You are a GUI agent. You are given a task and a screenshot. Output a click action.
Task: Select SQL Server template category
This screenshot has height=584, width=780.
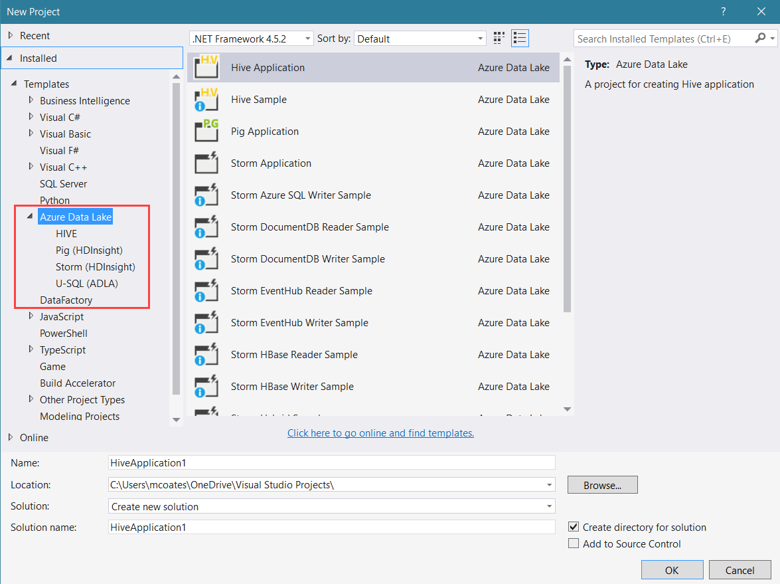[63, 184]
